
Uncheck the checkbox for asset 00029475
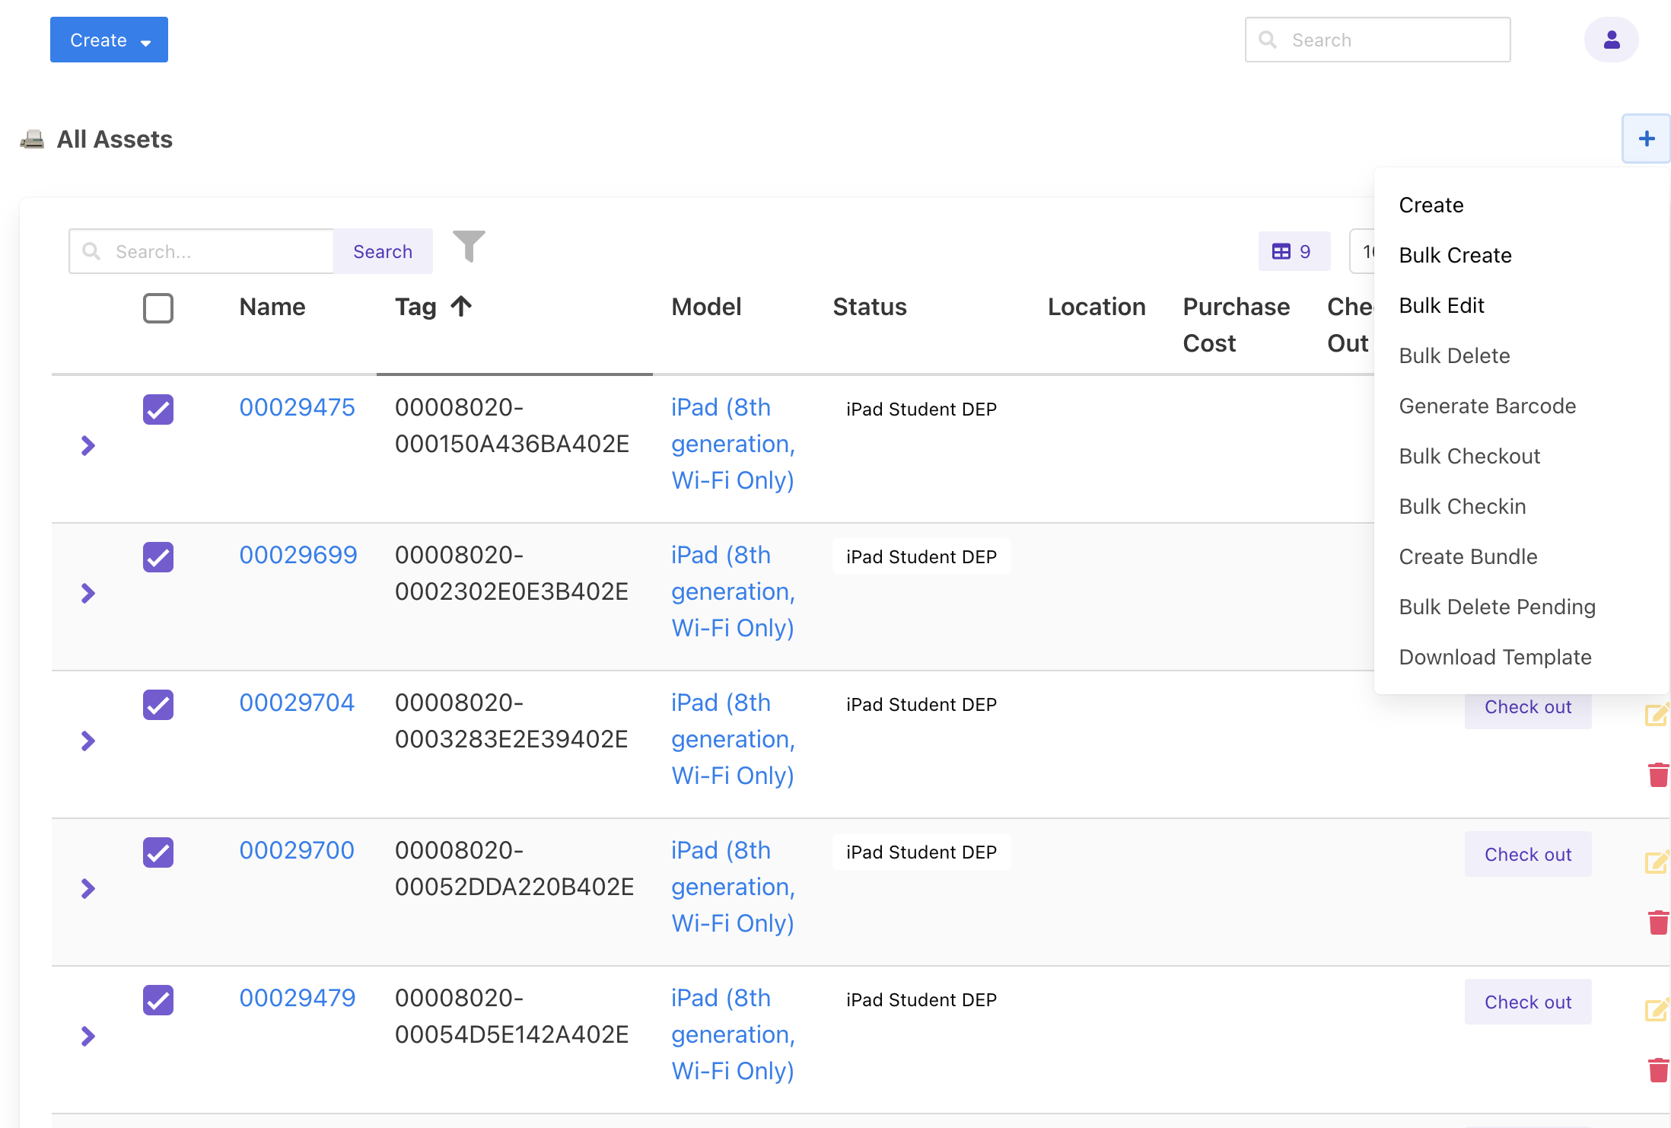158,409
